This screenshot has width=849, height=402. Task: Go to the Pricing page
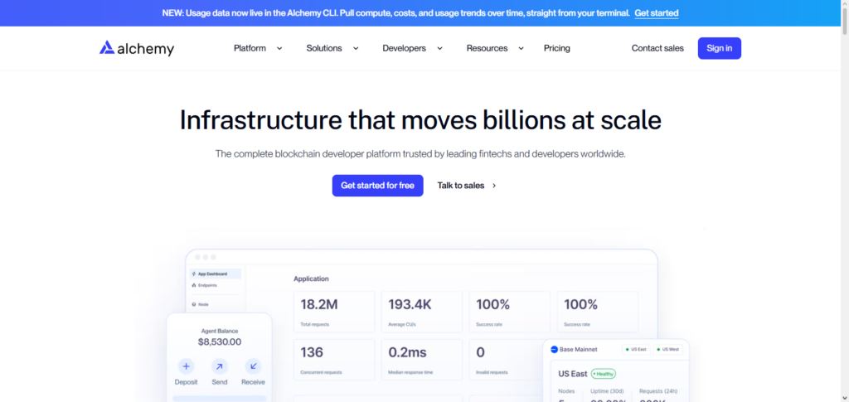(556, 48)
